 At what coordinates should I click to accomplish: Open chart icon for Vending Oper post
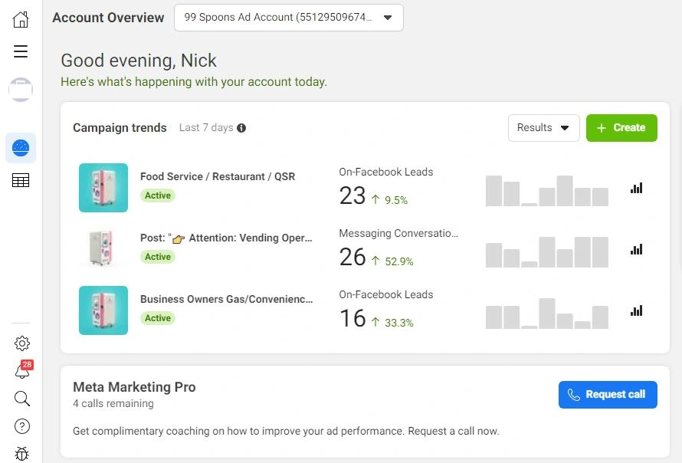coord(636,249)
